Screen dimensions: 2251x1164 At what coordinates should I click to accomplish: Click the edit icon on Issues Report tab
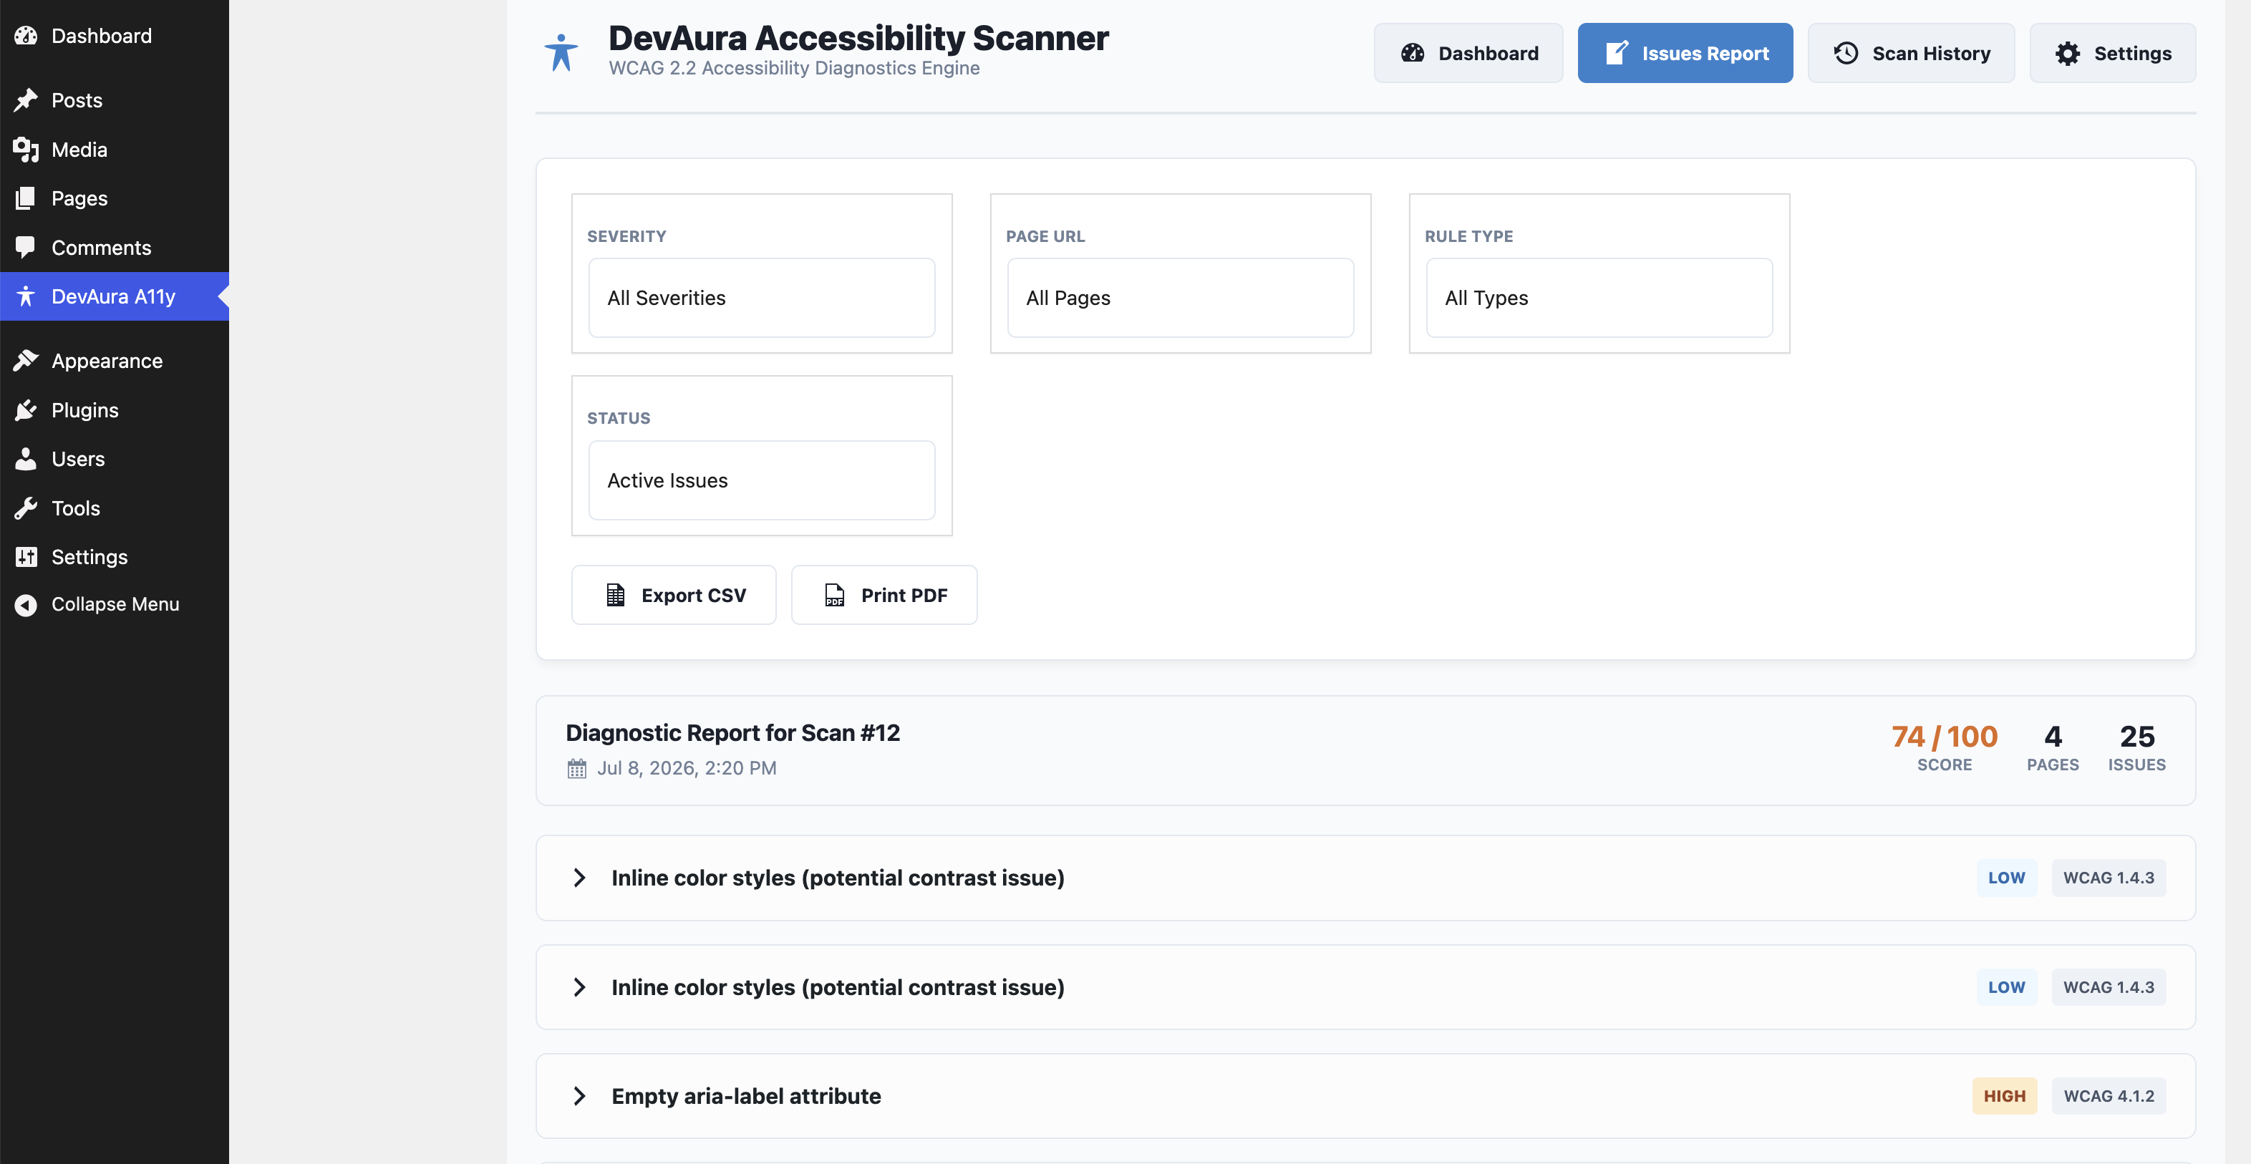pyautogui.click(x=1617, y=53)
